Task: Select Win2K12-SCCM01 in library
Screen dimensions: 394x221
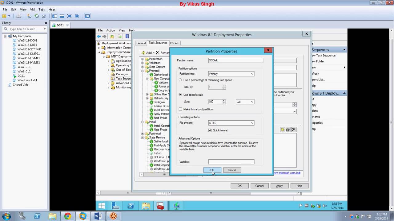Action: coord(29,49)
